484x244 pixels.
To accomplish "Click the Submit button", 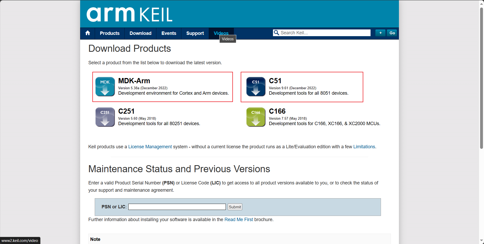I will (x=234, y=207).
